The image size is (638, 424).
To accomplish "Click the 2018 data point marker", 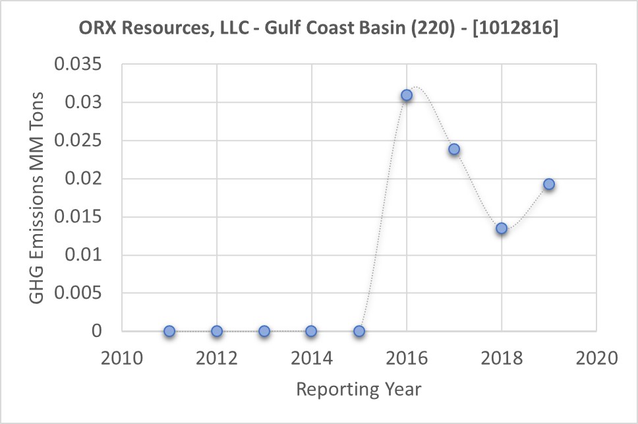I will pos(502,228).
